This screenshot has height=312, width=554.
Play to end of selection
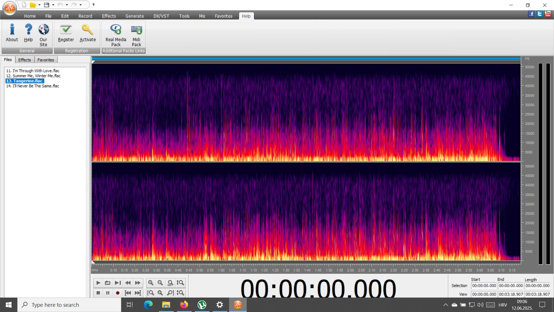tap(118, 283)
